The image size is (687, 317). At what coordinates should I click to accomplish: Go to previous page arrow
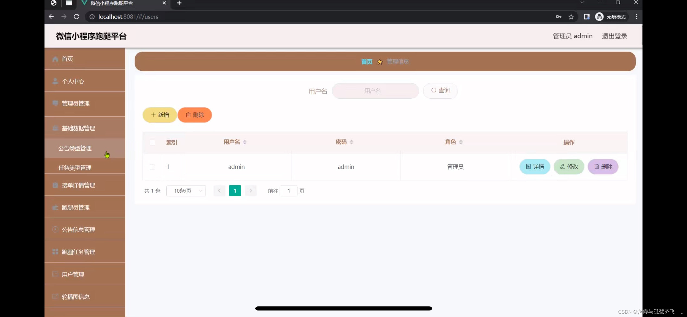tap(219, 191)
